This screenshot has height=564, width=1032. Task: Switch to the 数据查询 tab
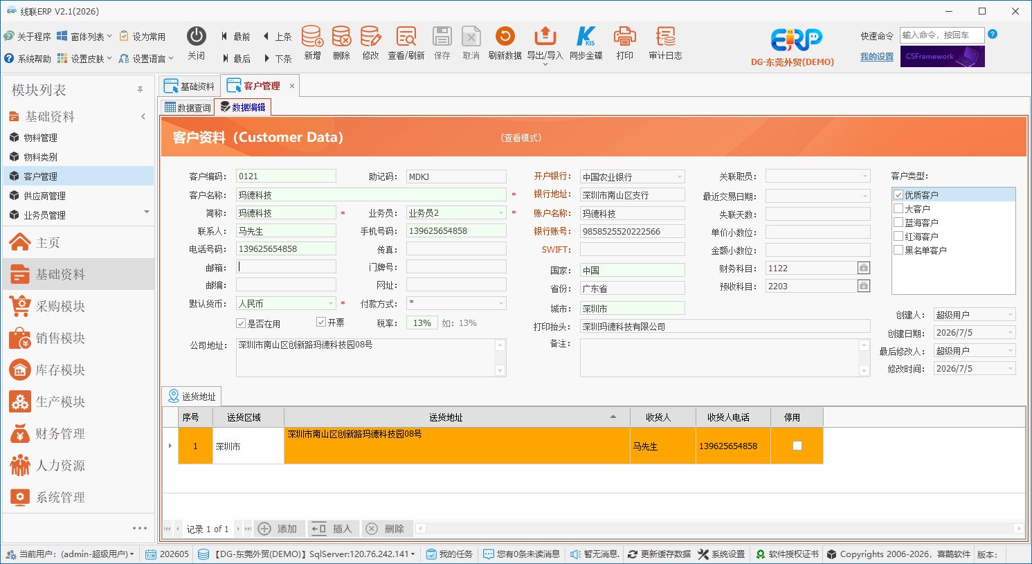(188, 107)
